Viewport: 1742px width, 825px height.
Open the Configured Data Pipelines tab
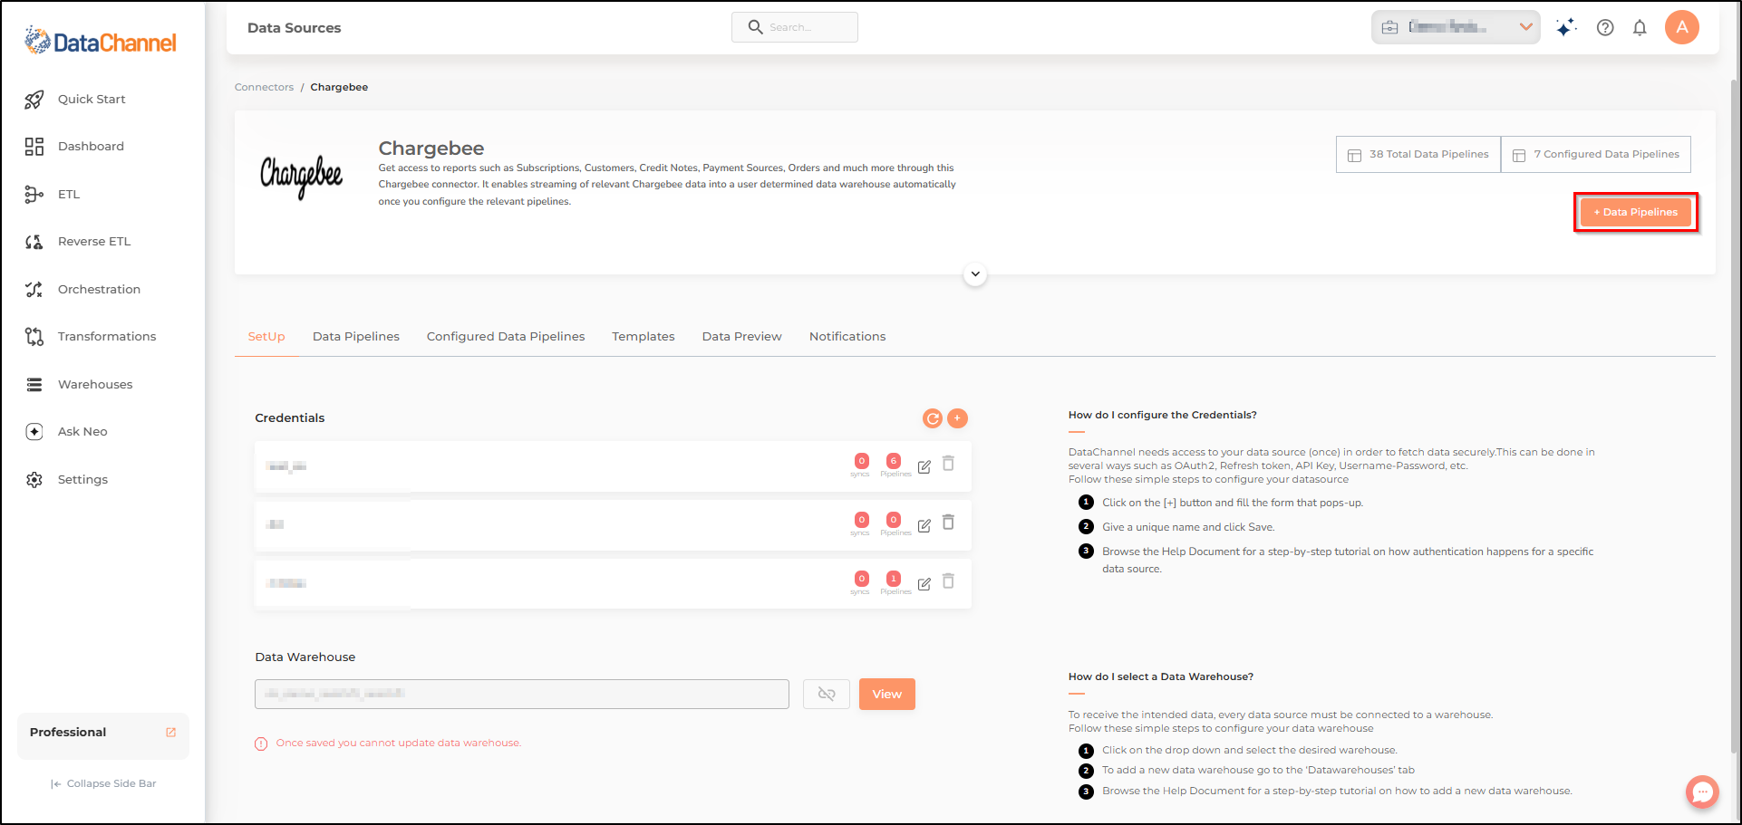(506, 337)
